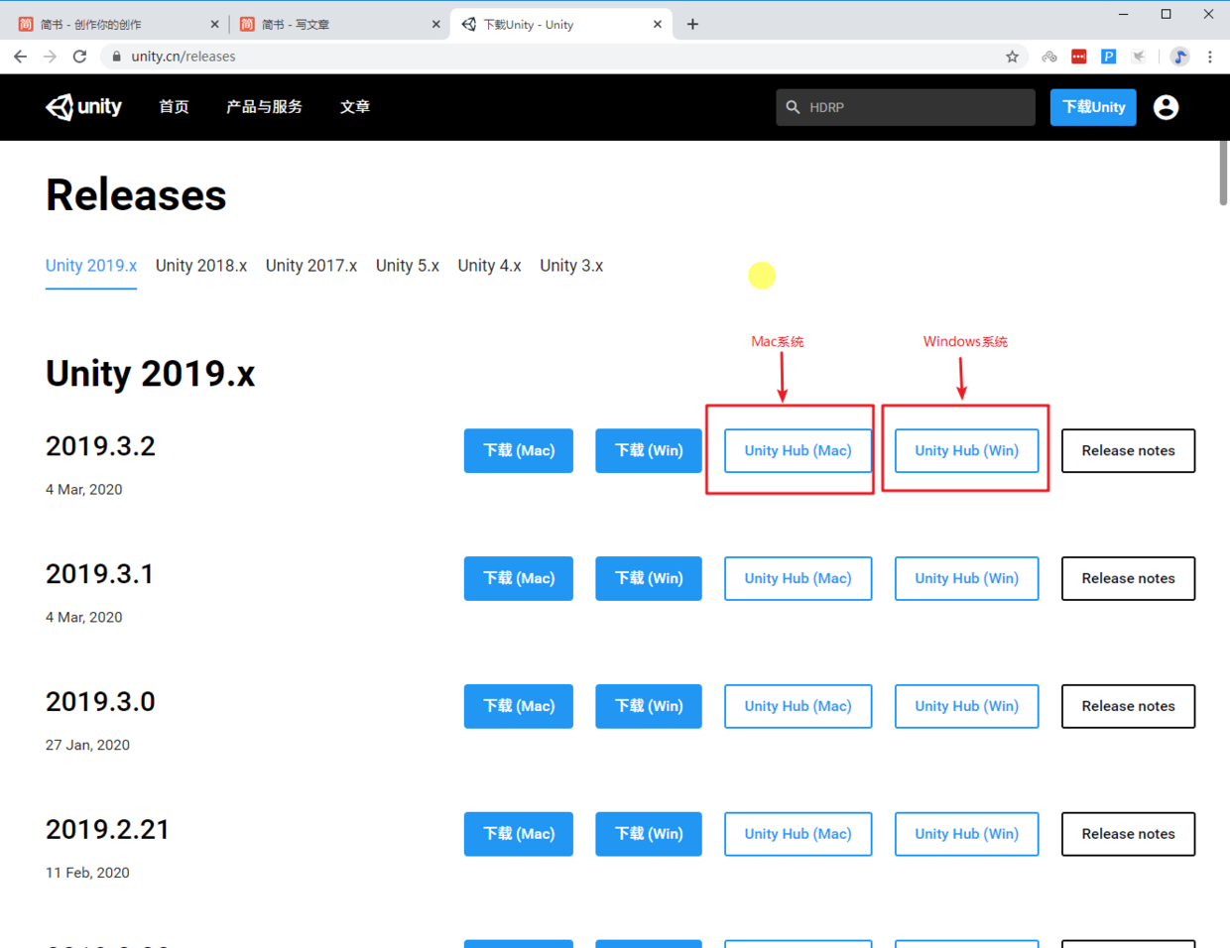The height and width of the screenshot is (948, 1230).
Task: Click the page vertical scrollbar thumb
Action: (x=1223, y=173)
